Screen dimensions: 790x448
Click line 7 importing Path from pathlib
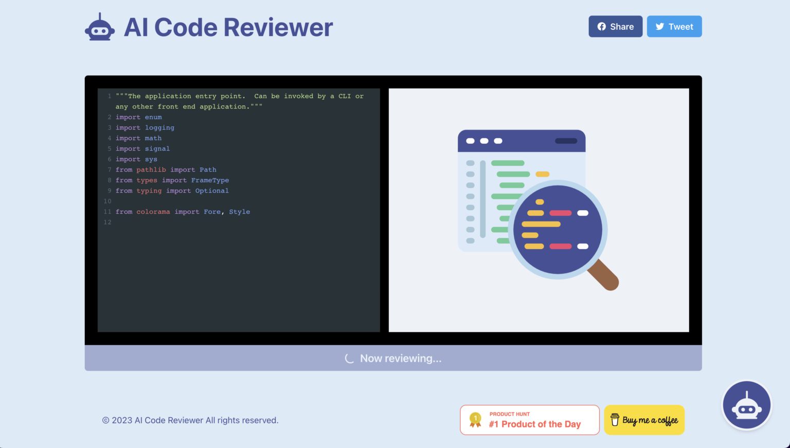pos(166,170)
